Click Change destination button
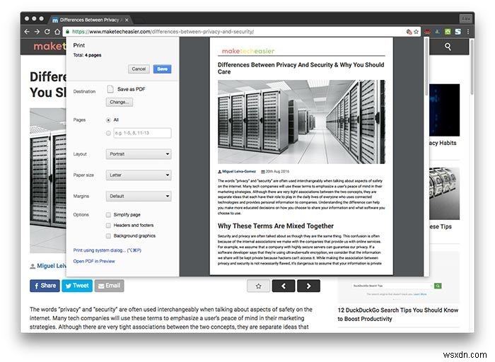Viewport: 495px width, 362px height. point(120,103)
